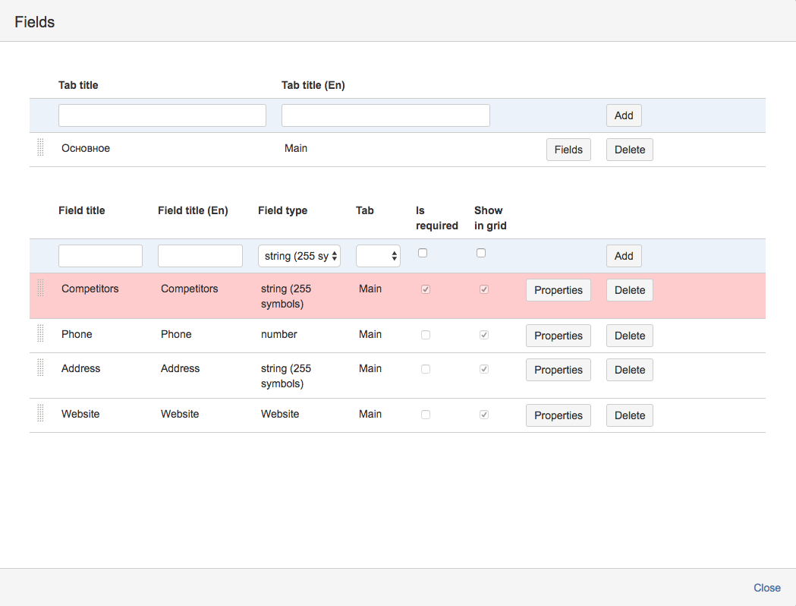Viewport: 796px width, 606px height.
Task: Click drag handle icon for Address row
Action: tap(40, 368)
